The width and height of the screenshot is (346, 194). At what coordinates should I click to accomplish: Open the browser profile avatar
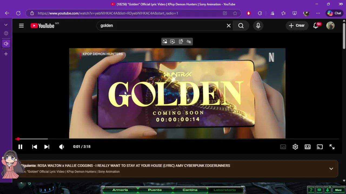click(306, 13)
